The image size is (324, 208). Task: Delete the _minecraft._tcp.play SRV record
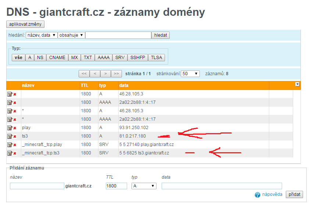click(15, 145)
